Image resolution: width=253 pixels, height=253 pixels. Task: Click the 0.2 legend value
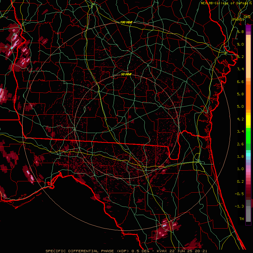coord(240,182)
